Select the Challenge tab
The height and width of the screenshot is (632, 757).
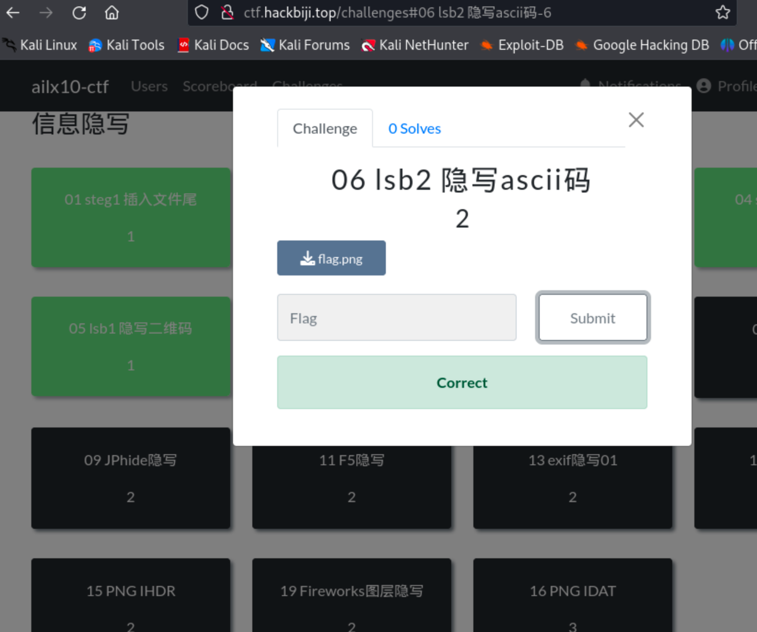tap(325, 128)
